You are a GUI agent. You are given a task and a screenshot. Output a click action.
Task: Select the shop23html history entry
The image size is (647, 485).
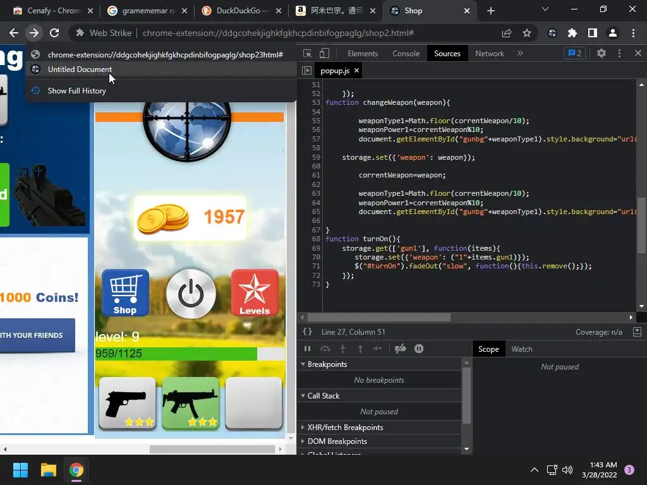click(161, 55)
